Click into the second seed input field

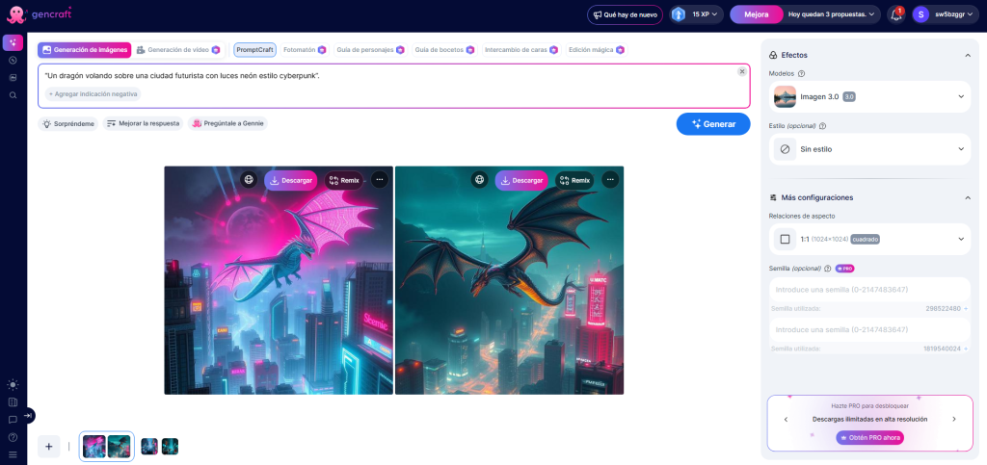[869, 329]
